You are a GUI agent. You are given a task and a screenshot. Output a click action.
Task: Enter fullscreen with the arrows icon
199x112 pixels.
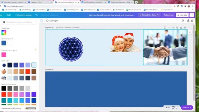(177, 107)
